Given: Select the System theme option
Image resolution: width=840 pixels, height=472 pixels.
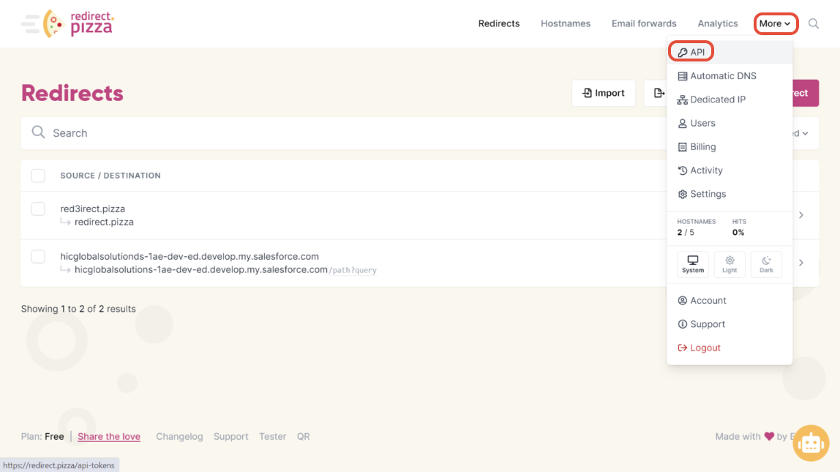Looking at the screenshot, I should [693, 264].
